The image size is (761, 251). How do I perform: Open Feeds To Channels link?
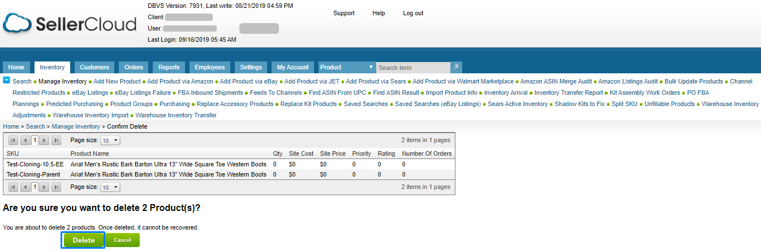(276, 93)
